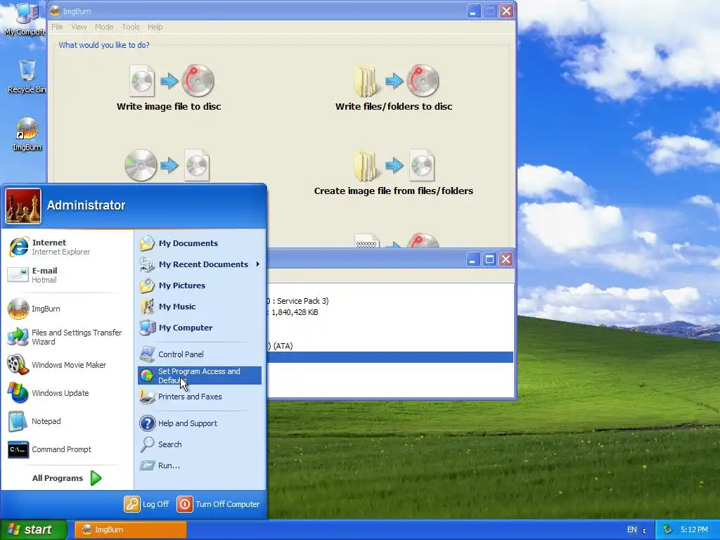Click the Start button

pos(33,529)
